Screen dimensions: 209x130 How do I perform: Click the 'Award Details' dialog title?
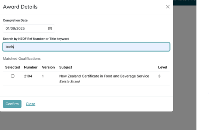pos(20,7)
